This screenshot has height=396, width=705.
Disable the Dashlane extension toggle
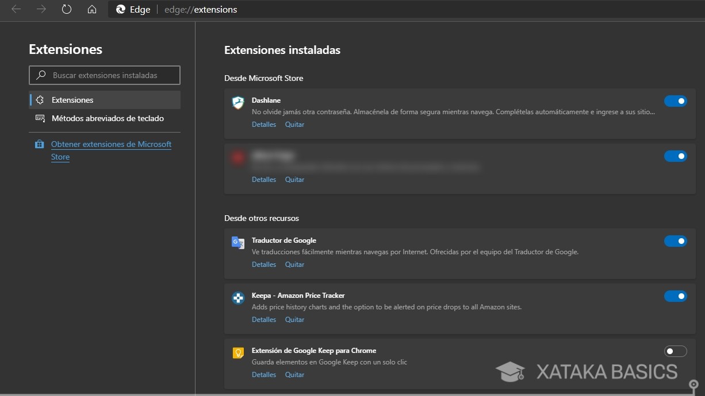[x=676, y=100]
